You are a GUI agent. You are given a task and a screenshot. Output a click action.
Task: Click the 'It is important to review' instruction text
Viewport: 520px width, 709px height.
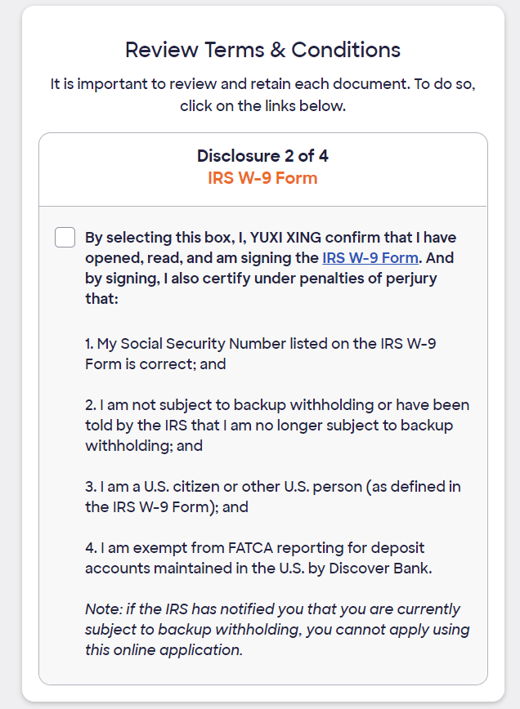click(x=262, y=83)
